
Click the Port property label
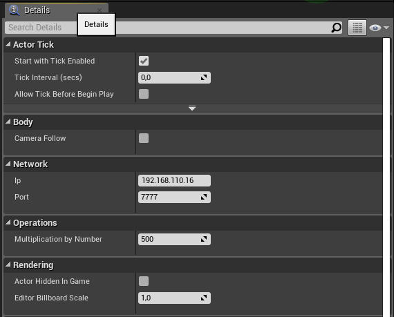[x=21, y=197]
